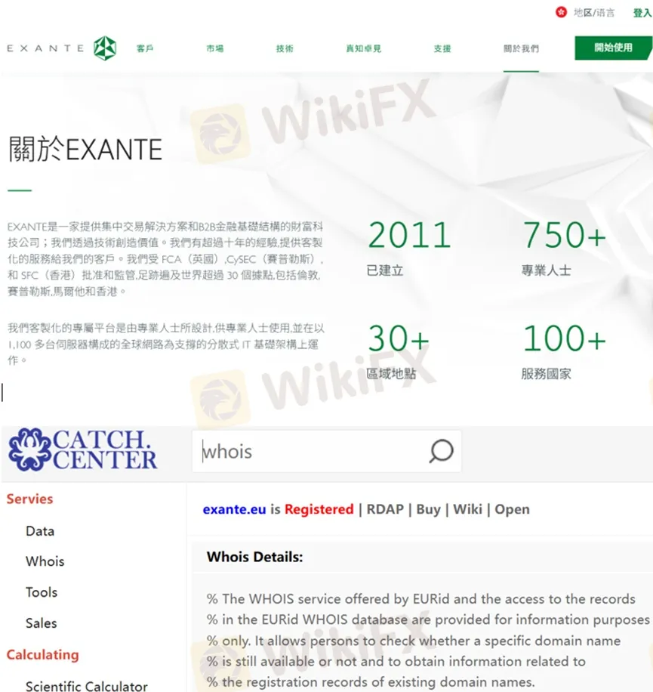This screenshot has height=692, width=653.
Task: Open the 技術 menu
Action: (285, 48)
